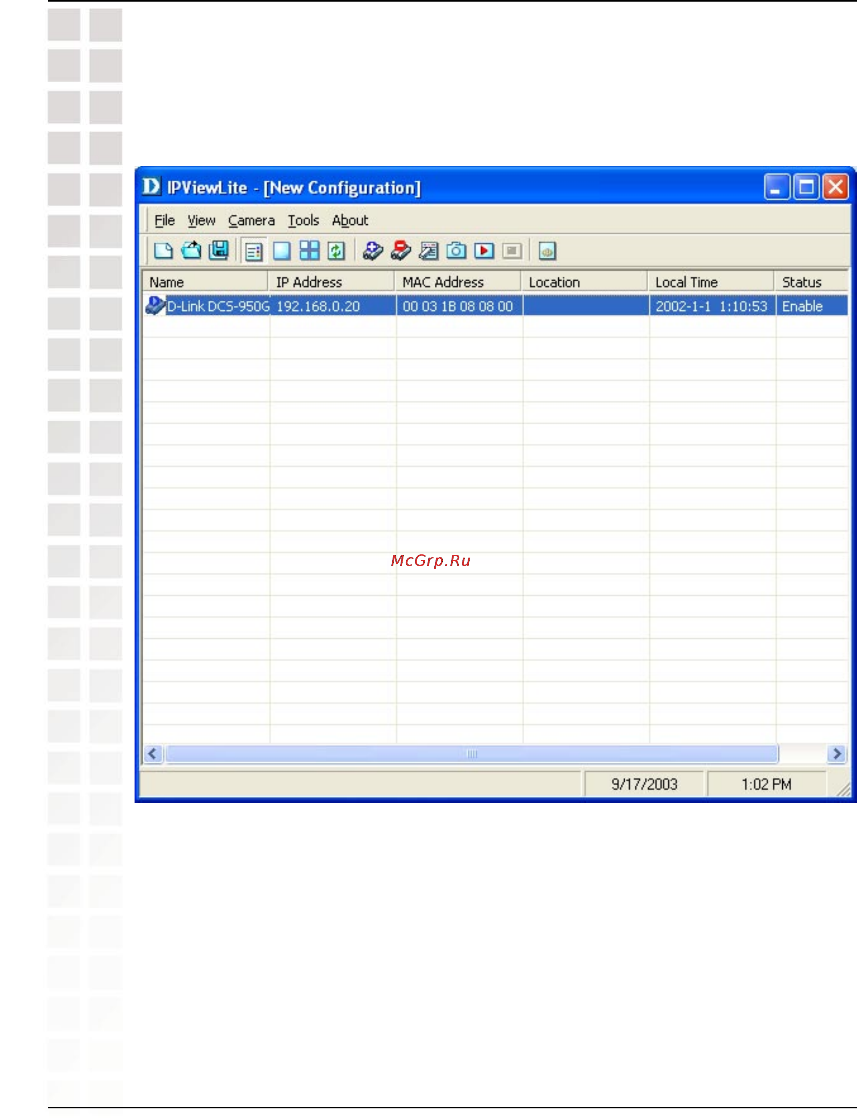Take a snapshot with the camera icon
The width and height of the screenshot is (857, 1120).
[456, 251]
